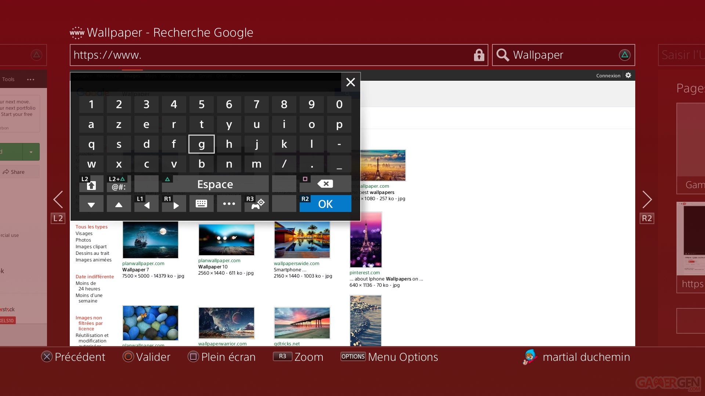Go to next page with right chevron

point(647,200)
